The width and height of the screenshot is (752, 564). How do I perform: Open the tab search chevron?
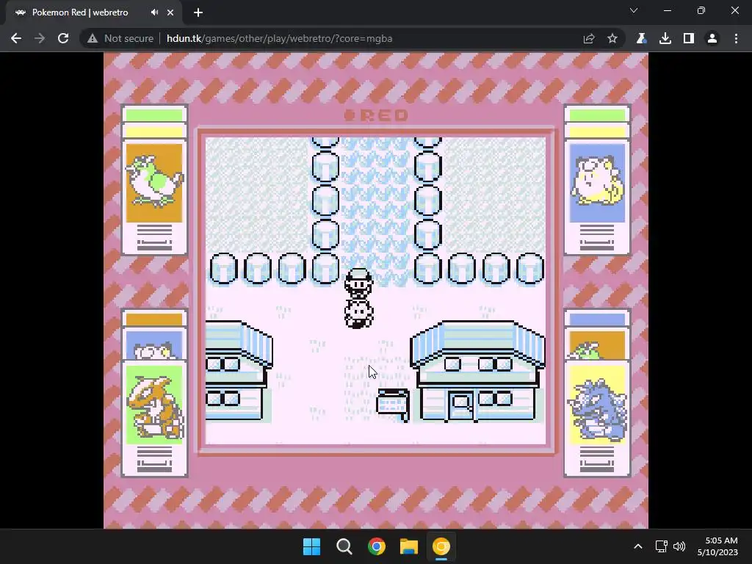pos(634,10)
